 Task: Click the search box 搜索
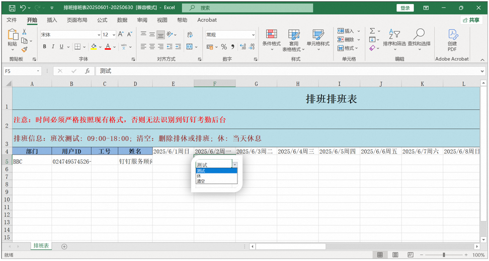(x=248, y=8)
